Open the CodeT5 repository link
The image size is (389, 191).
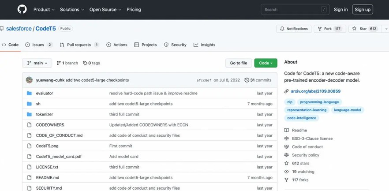[x=46, y=29]
